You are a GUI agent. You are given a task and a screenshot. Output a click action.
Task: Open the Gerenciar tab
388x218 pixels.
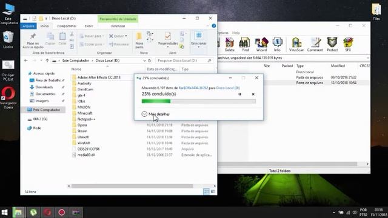118,26
